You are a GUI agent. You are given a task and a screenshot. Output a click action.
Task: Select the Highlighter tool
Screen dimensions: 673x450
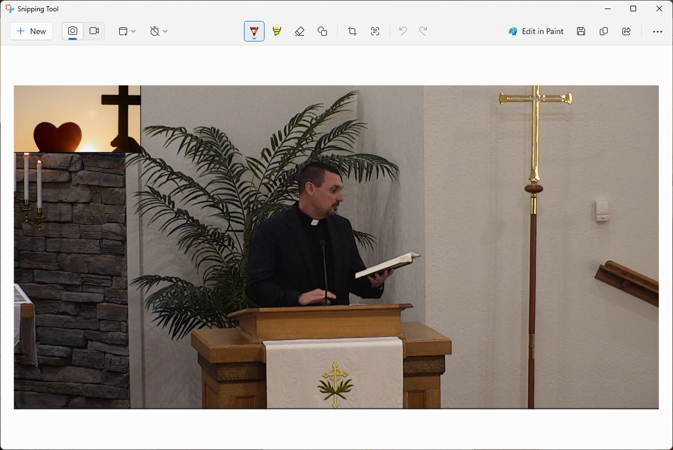click(277, 31)
